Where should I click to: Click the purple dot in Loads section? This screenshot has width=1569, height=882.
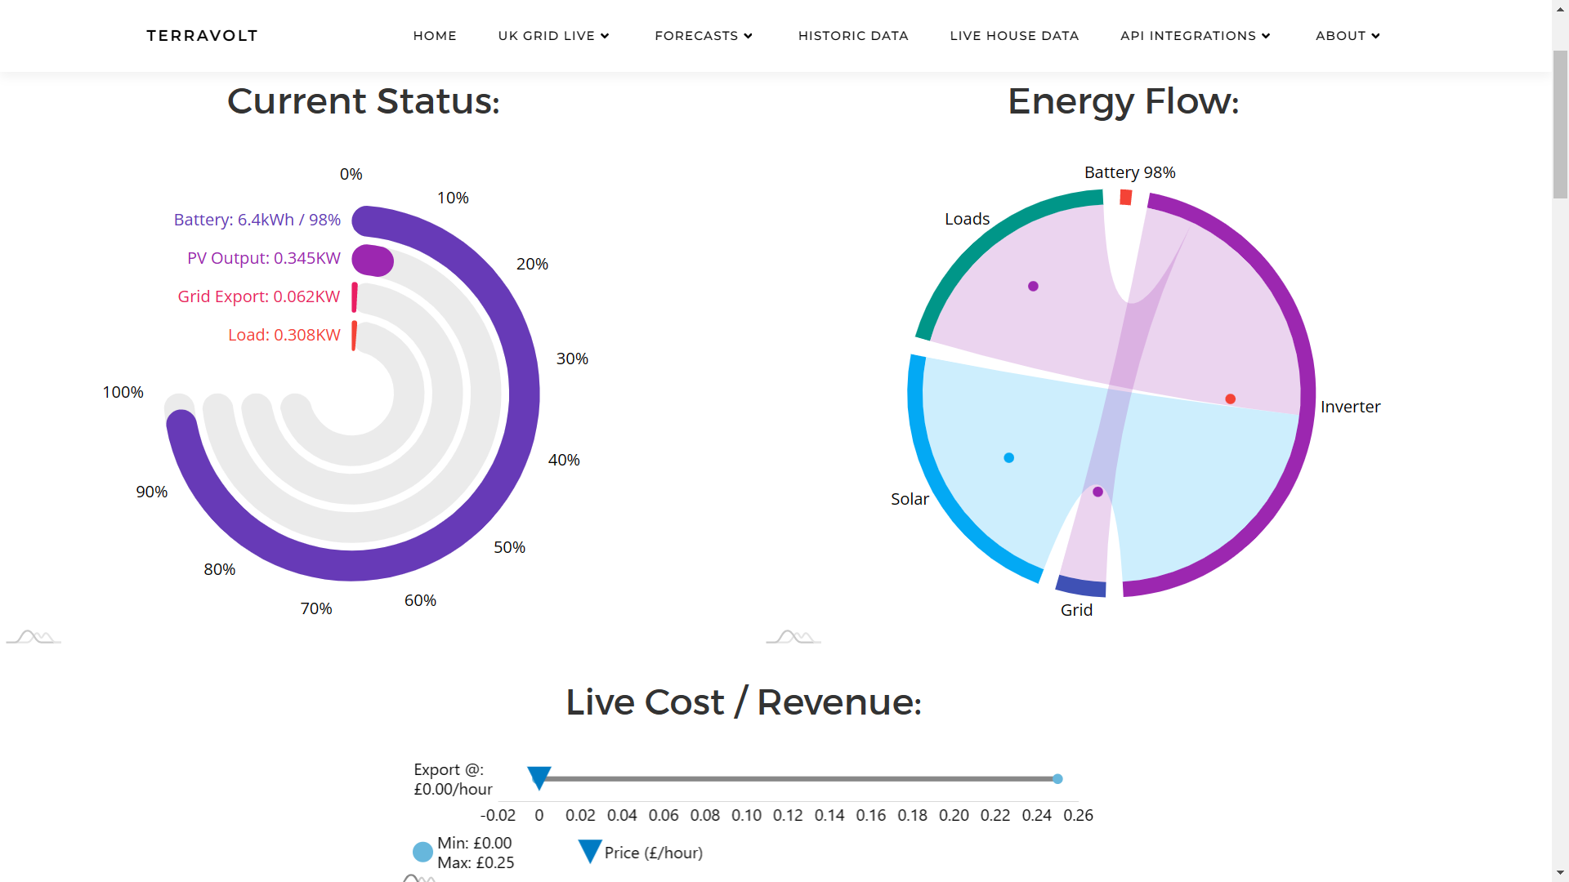1034,287
